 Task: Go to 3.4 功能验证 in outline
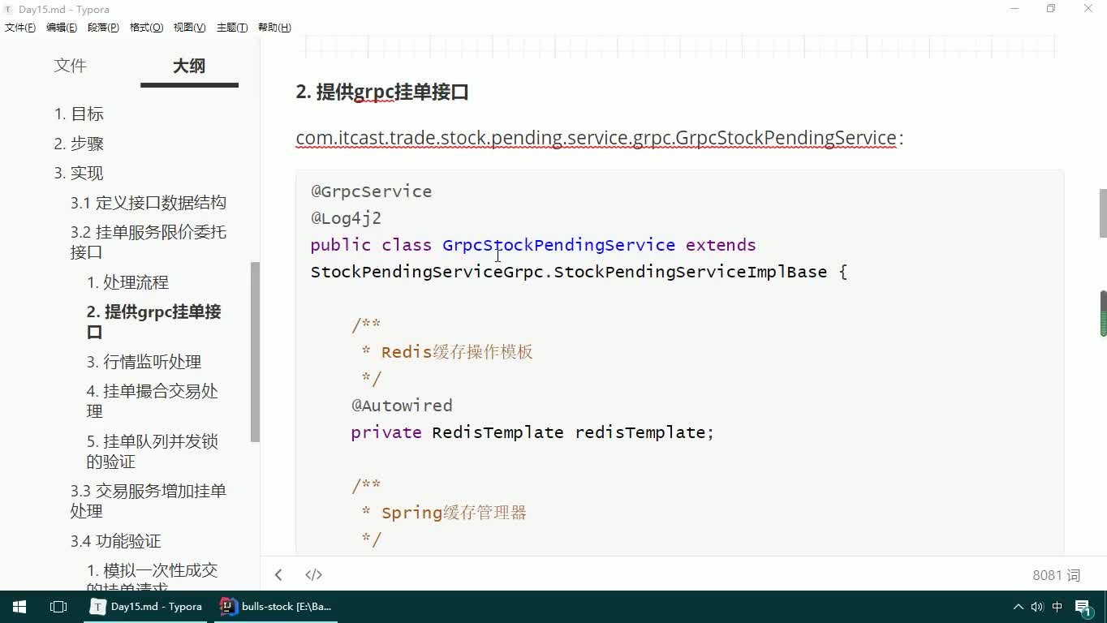point(115,541)
